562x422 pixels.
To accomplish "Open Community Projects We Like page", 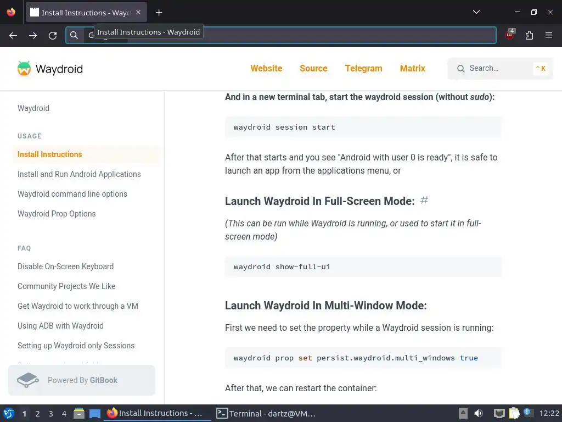I will [x=66, y=286].
